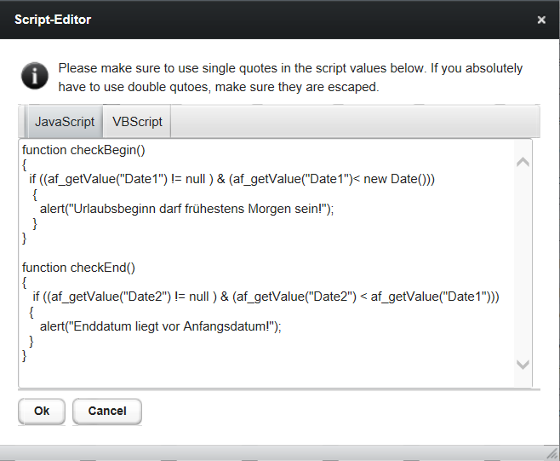Open the VBScript tab
The width and height of the screenshot is (560, 461).
pyautogui.click(x=137, y=122)
